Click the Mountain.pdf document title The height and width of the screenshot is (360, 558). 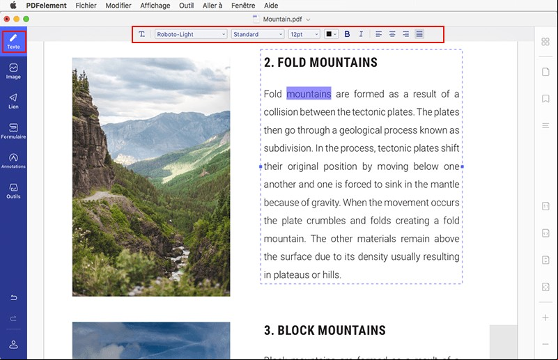click(282, 19)
